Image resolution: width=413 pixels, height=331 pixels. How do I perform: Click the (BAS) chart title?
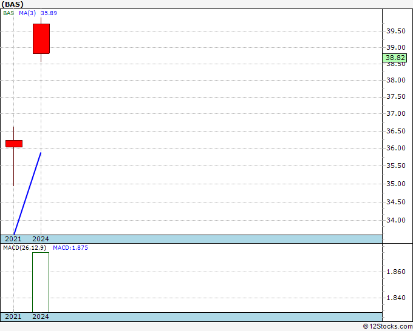(12, 4)
